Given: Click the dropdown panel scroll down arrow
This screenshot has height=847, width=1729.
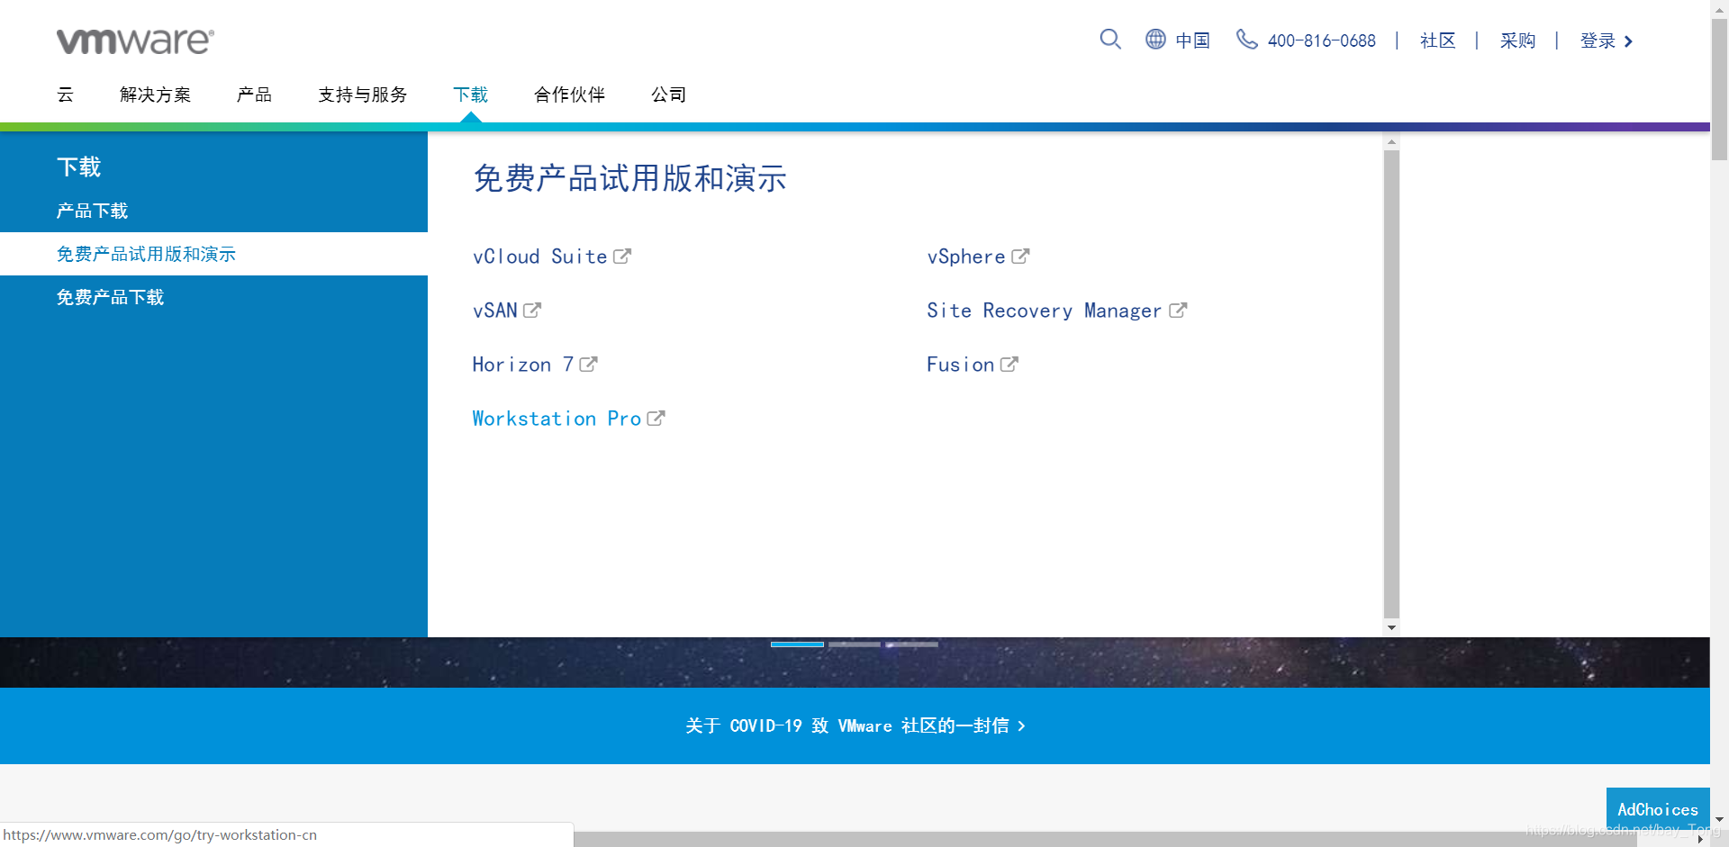Looking at the screenshot, I should [1391, 628].
